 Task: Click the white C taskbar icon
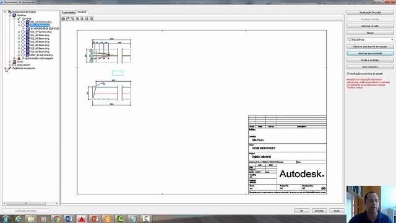point(146,219)
